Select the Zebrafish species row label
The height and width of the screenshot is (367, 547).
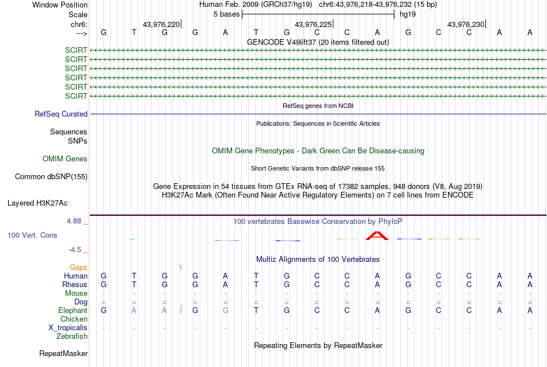[72, 337]
